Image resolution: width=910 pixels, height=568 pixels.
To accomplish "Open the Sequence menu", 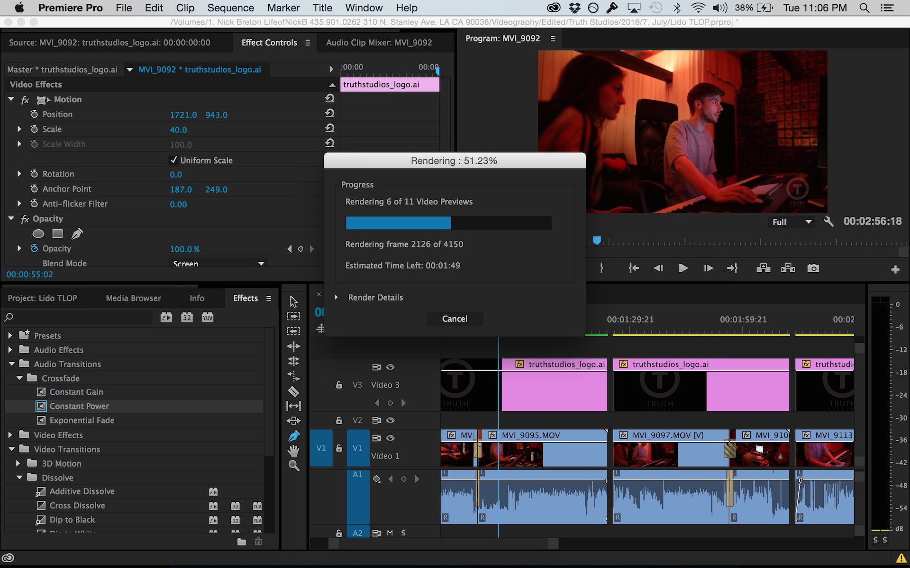I will pos(230,8).
